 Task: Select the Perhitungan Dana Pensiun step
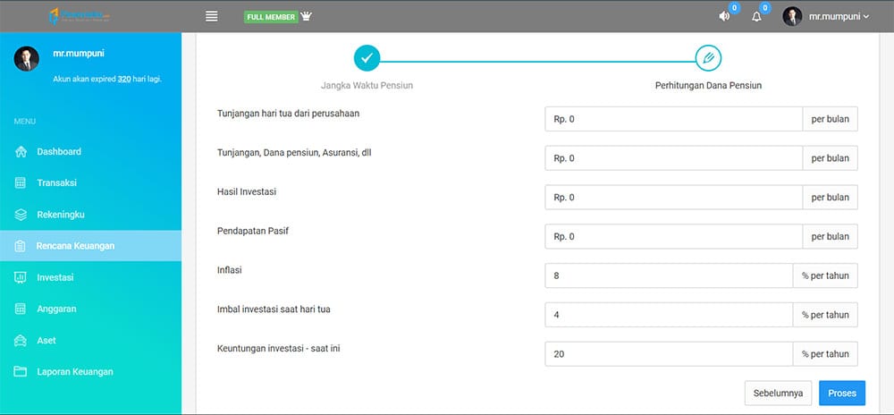(708, 59)
